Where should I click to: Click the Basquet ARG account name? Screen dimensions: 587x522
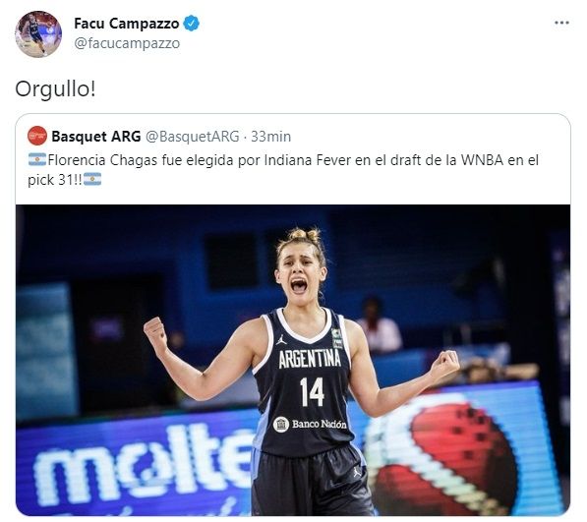point(95,137)
